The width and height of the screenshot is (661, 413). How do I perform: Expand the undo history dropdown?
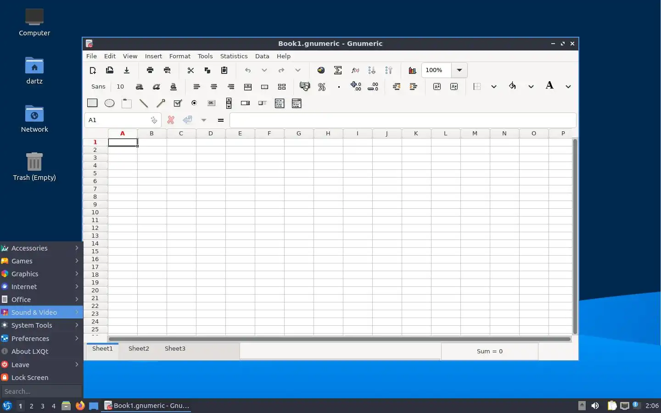[264, 70]
